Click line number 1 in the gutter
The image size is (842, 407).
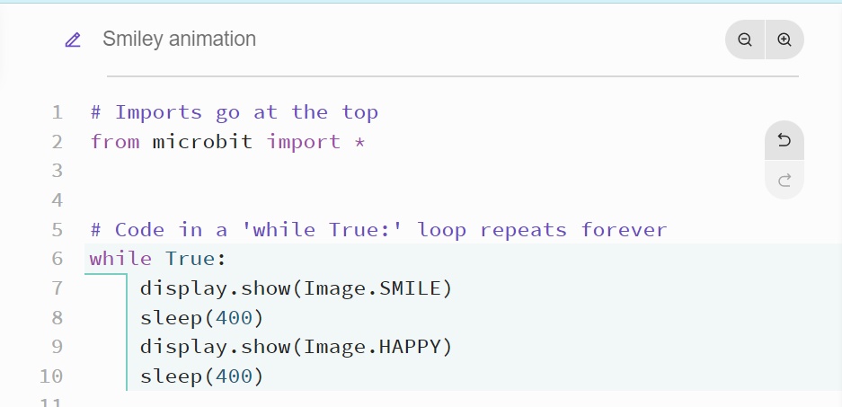(58, 112)
